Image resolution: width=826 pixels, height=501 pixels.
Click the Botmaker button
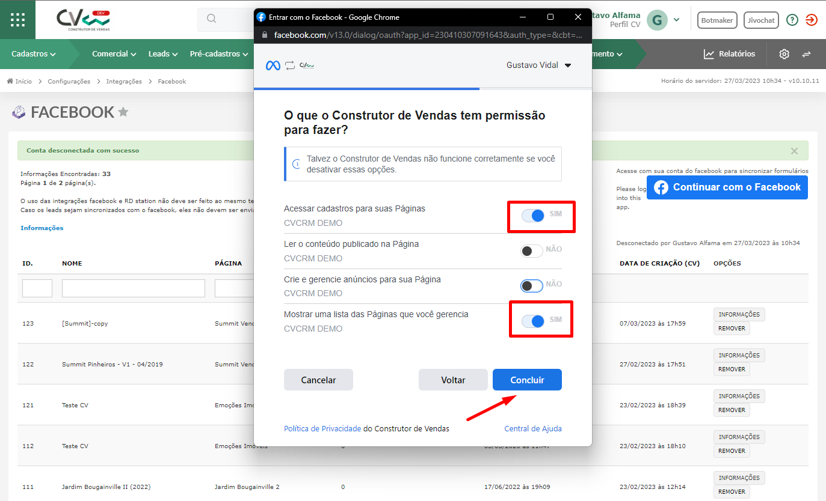pos(717,20)
